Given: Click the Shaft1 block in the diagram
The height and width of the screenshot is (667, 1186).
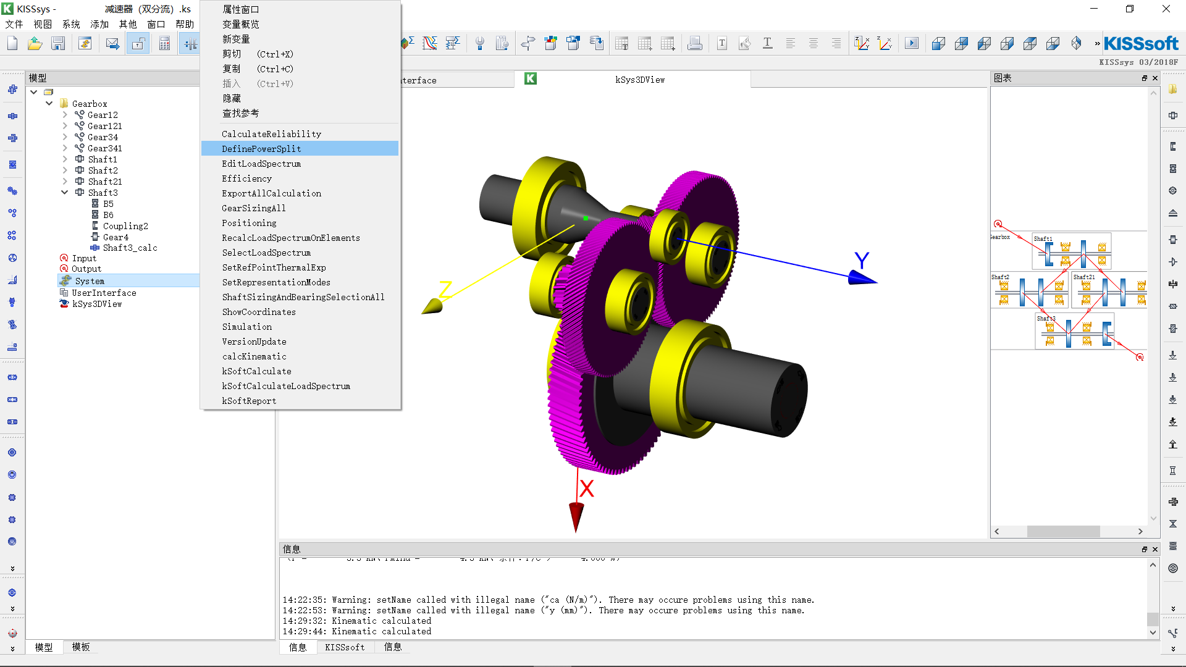Looking at the screenshot, I should pos(1072,251).
